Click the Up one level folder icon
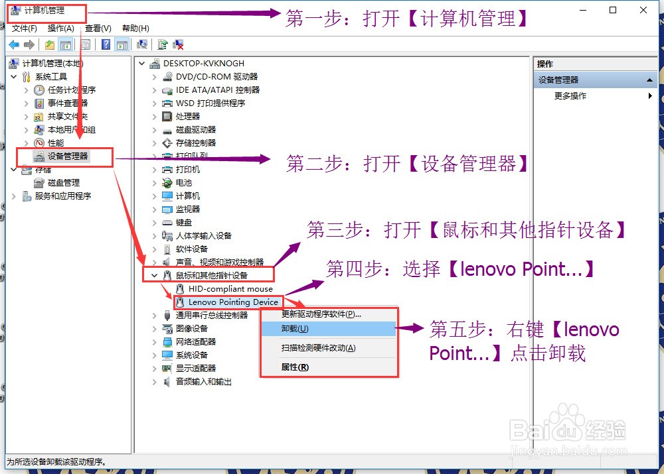The image size is (664, 474). coord(50,44)
